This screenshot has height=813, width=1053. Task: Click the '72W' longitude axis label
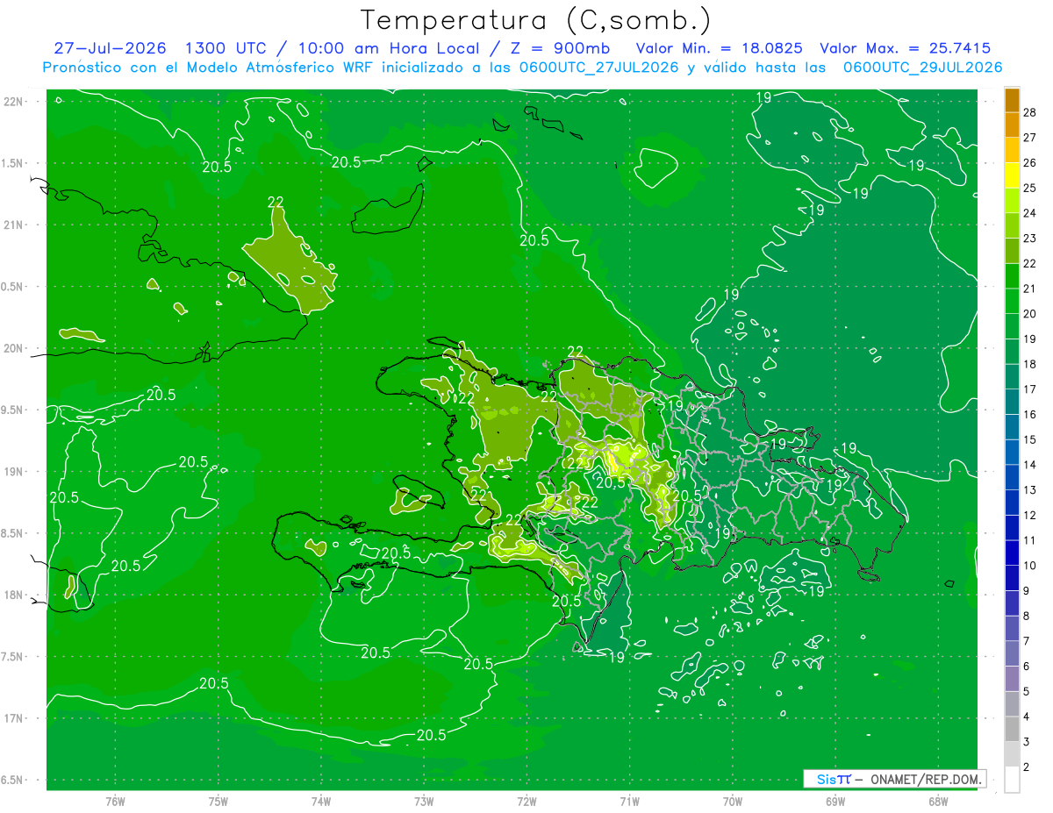point(526,801)
